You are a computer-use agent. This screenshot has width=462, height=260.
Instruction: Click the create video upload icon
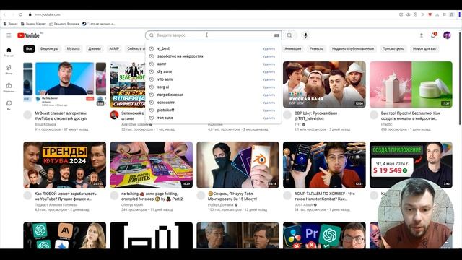[422, 35]
